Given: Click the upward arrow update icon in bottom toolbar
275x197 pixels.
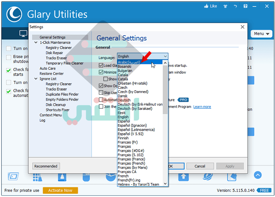Looking at the screenshot, I should coord(183,177).
